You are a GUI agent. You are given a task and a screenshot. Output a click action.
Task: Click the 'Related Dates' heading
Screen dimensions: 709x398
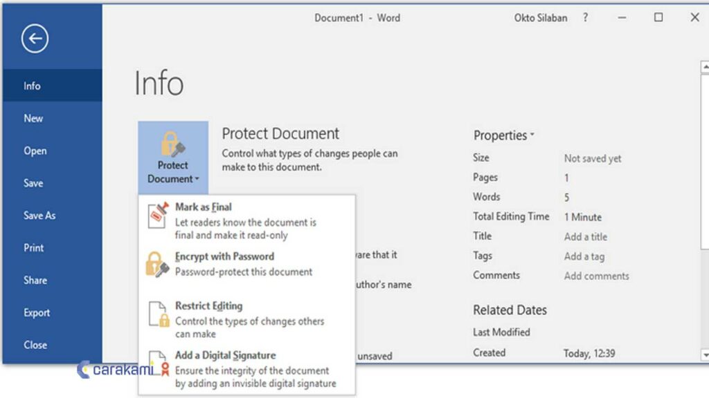click(510, 310)
